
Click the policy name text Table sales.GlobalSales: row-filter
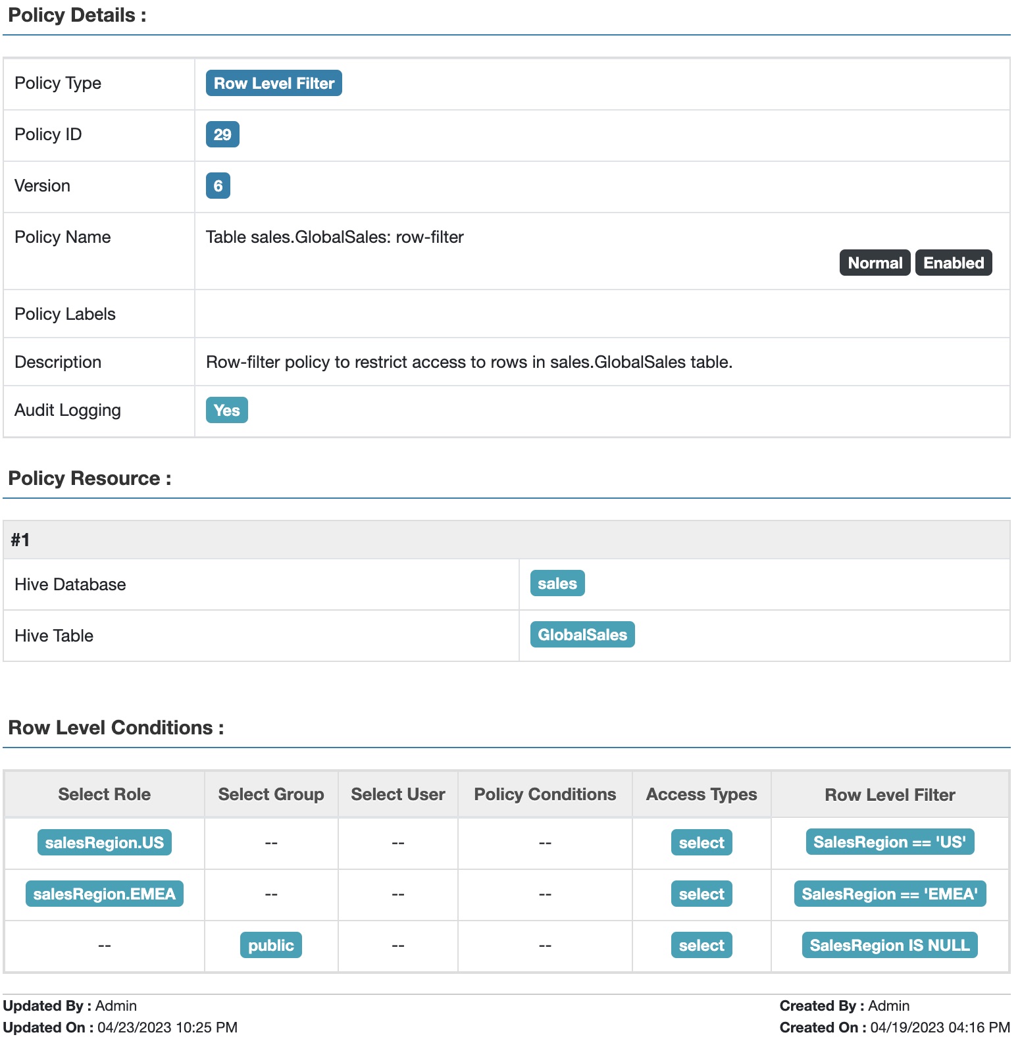click(334, 238)
